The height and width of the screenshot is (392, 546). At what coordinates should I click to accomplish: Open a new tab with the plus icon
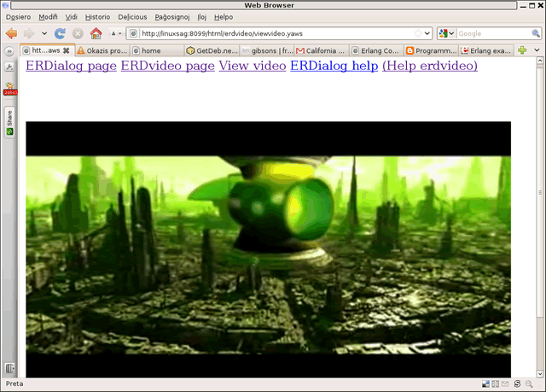522,50
